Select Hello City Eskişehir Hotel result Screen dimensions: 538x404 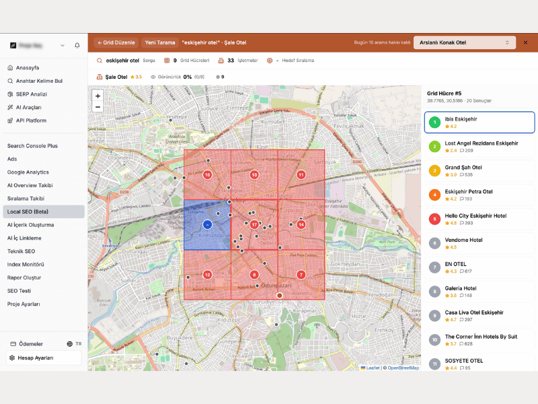(479, 219)
